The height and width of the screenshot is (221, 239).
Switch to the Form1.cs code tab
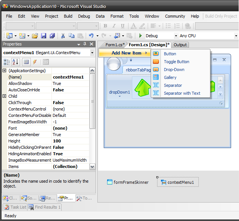[115, 45]
